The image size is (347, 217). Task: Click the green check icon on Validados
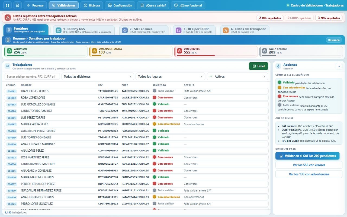(9, 51)
